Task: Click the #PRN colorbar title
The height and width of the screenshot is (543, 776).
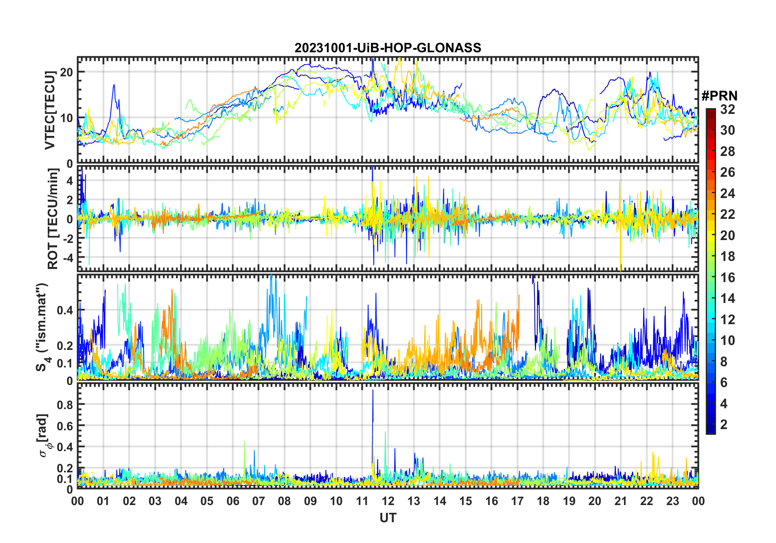Action: coord(719,96)
